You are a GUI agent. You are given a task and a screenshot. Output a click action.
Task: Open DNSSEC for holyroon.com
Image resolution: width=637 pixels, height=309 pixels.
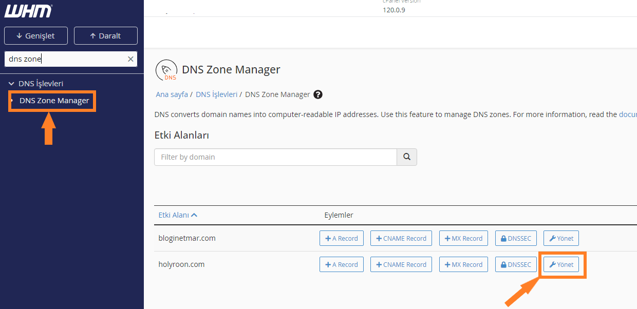[516, 264]
